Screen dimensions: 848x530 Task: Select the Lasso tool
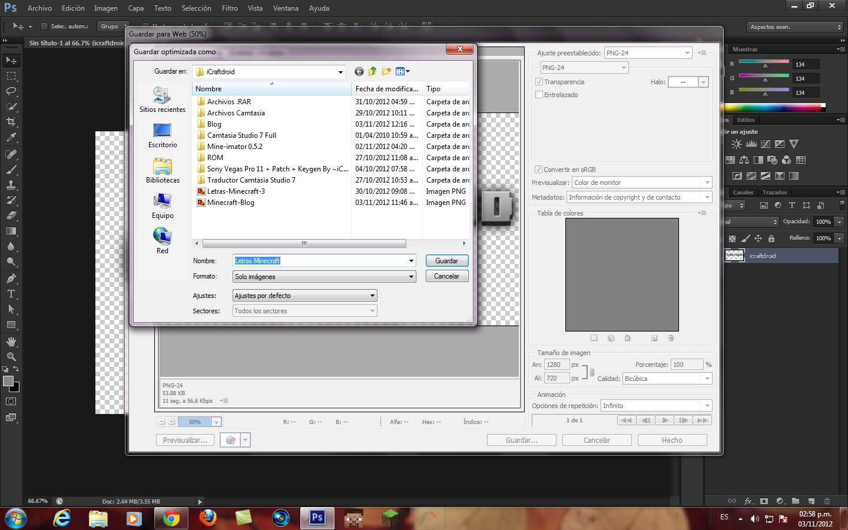pos(11,91)
